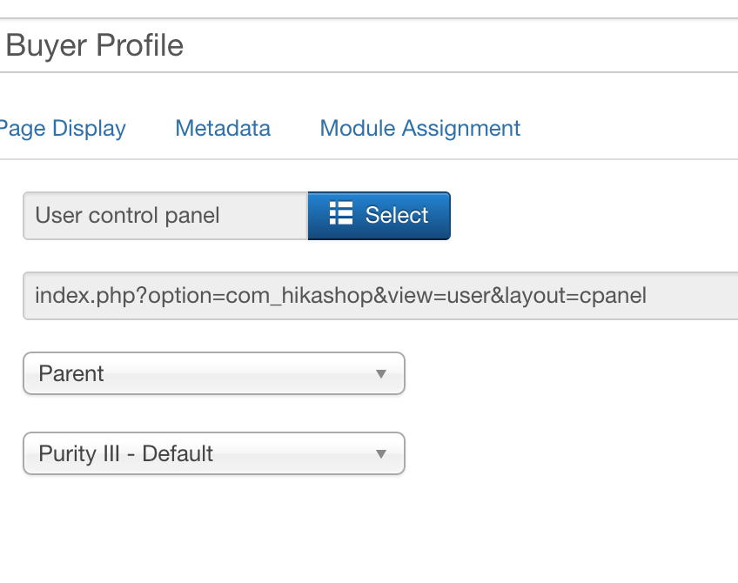Click the User control panel type field
The height and width of the screenshot is (583, 738).
click(165, 216)
